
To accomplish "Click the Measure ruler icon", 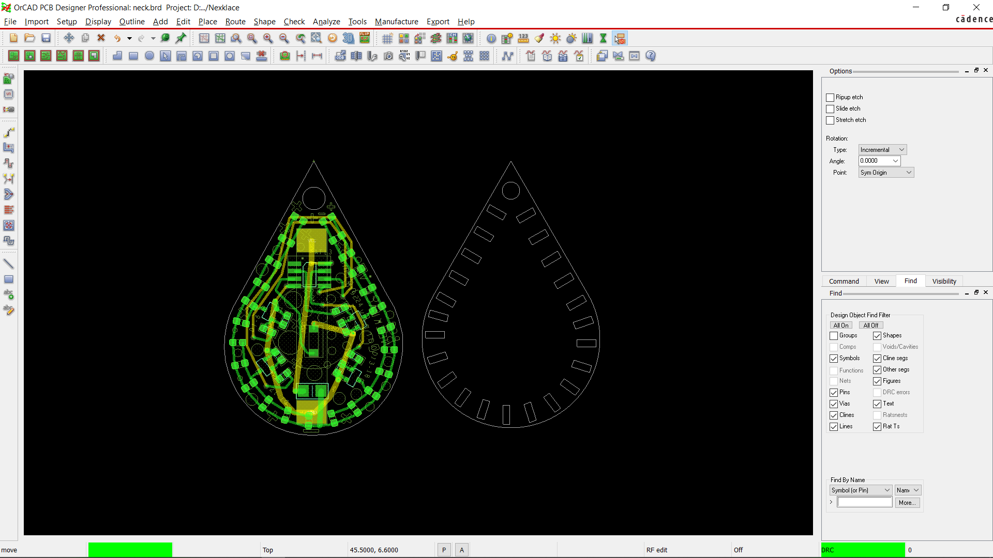I will pos(523,38).
